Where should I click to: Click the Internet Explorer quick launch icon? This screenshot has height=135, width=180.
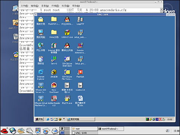(48, 119)
